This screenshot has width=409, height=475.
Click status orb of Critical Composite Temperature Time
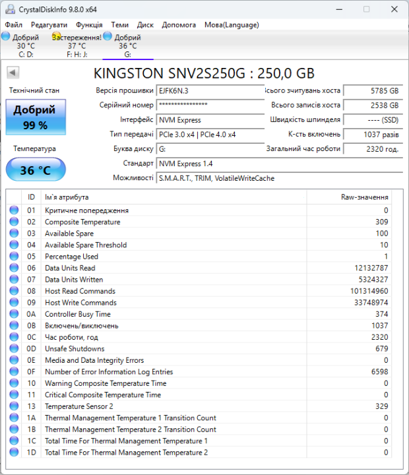14,394
